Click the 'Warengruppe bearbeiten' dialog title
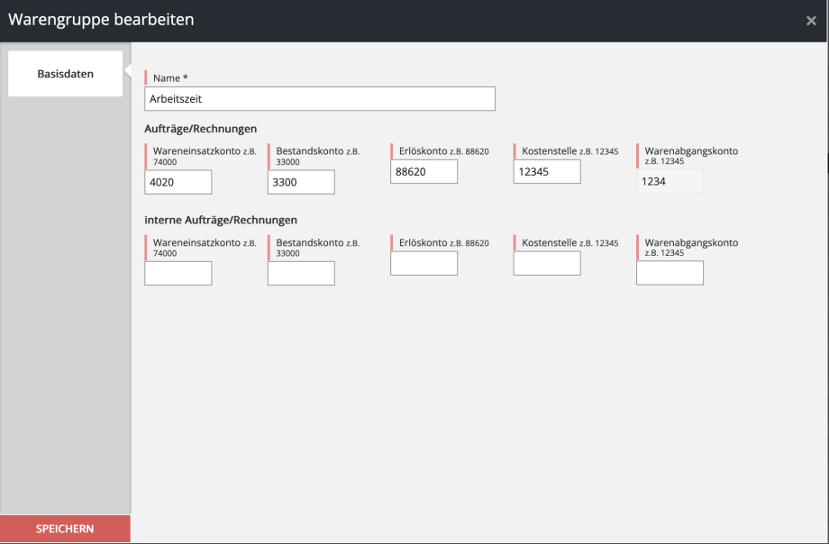 coord(101,20)
